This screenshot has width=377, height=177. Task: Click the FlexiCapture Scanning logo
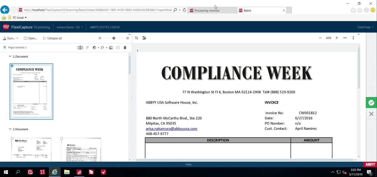coord(26,27)
